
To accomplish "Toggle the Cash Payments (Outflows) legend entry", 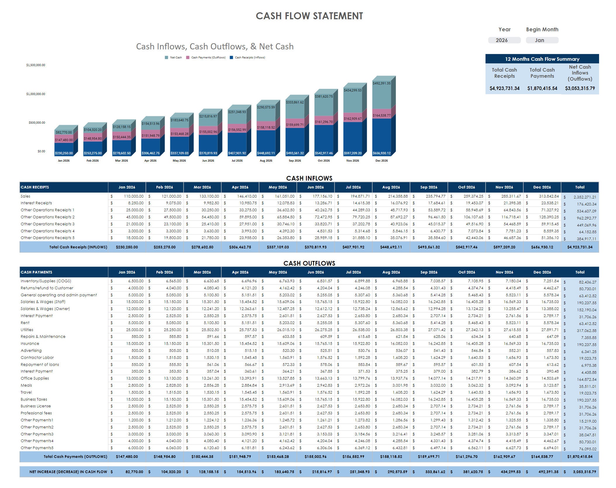I will (208, 58).
